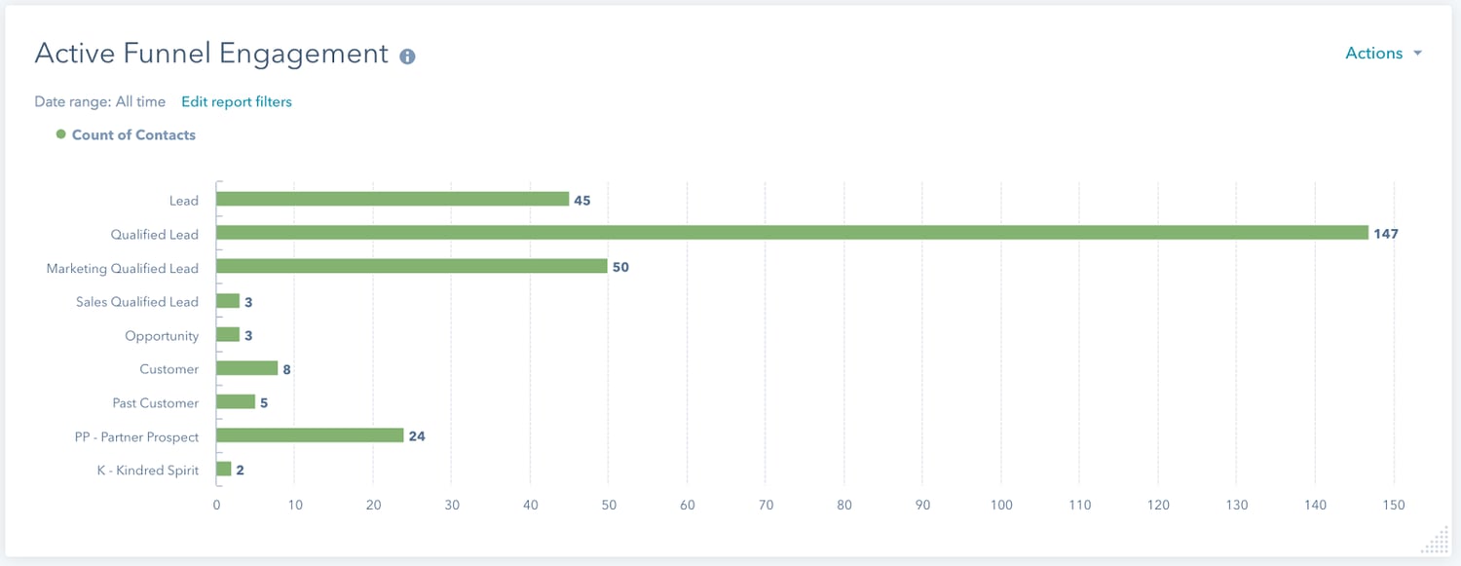Select the Customer bar showing 8
This screenshot has width=1461, height=566.
pyautogui.click(x=245, y=369)
